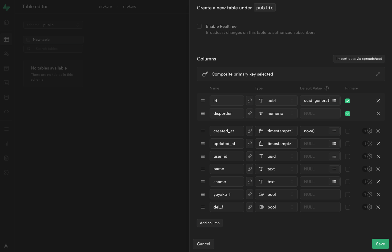The image size is (392, 252).
Task: Open Logs list icon in sidebar
Action: click(6, 129)
